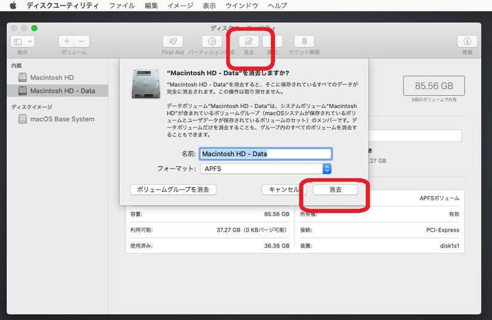
Task: Click the 5個のボリュームで共有 label
Action: [x=434, y=100]
